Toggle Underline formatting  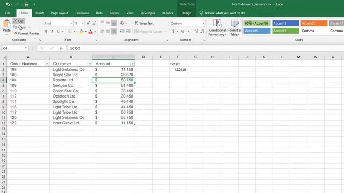tap(58, 32)
